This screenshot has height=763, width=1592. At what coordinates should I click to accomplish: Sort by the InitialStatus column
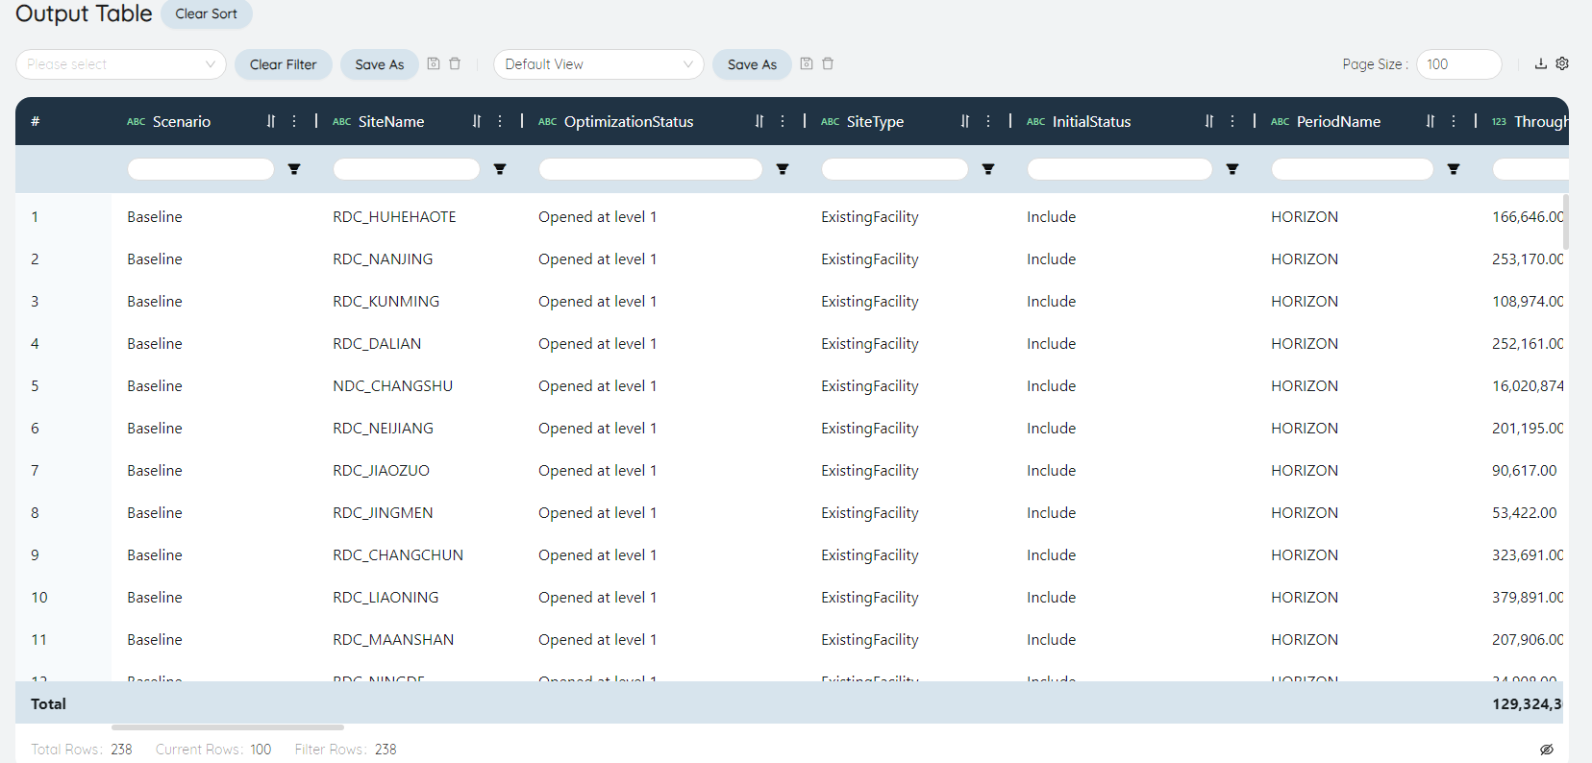(x=1209, y=121)
